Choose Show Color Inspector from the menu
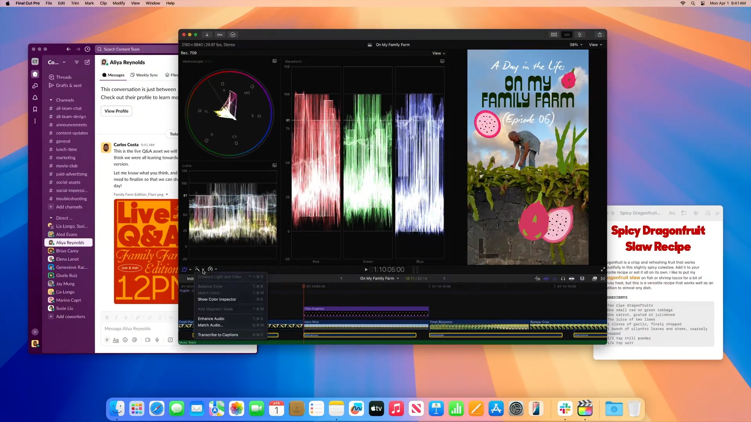751x422 pixels. pos(217,299)
